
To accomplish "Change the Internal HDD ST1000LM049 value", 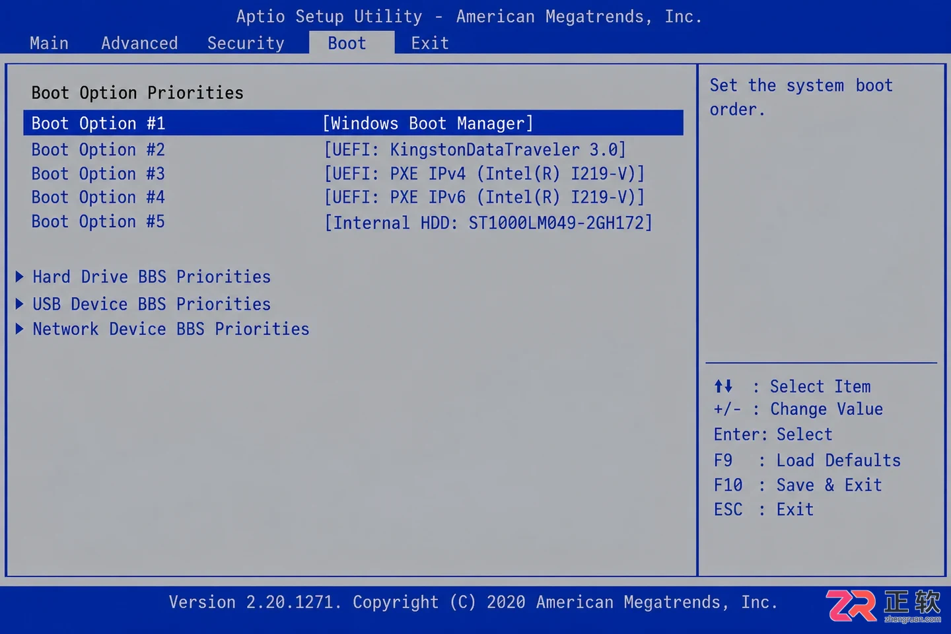I will 488,223.
